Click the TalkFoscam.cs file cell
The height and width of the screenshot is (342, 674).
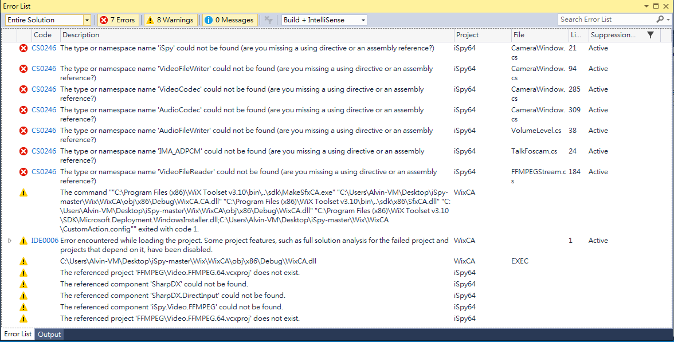(534, 151)
